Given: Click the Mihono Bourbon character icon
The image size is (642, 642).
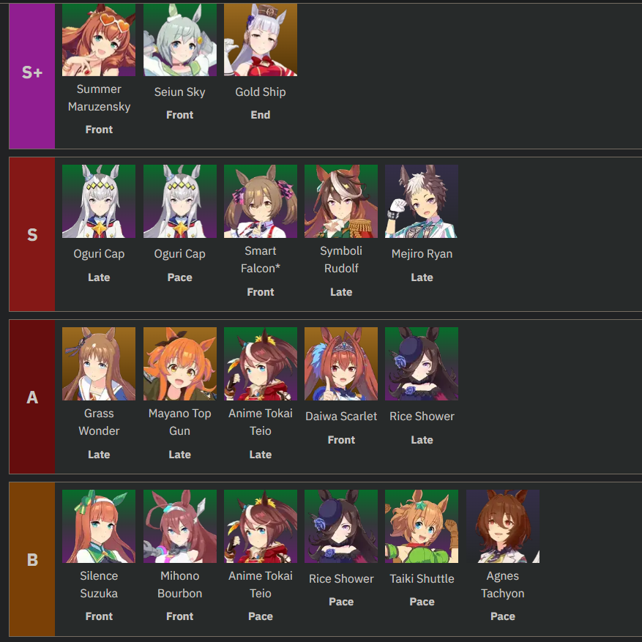Looking at the screenshot, I should click(x=179, y=526).
